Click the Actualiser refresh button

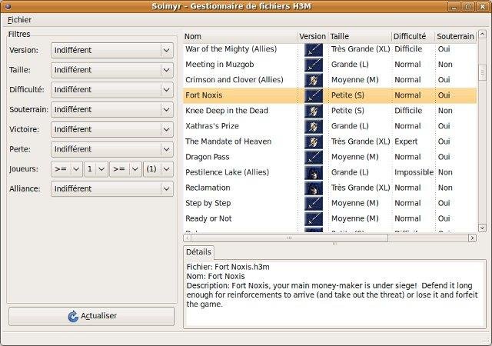[91, 316]
